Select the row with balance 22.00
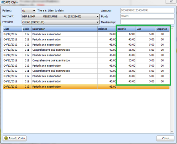The width and height of the screenshot is (177, 144). click(x=86, y=34)
